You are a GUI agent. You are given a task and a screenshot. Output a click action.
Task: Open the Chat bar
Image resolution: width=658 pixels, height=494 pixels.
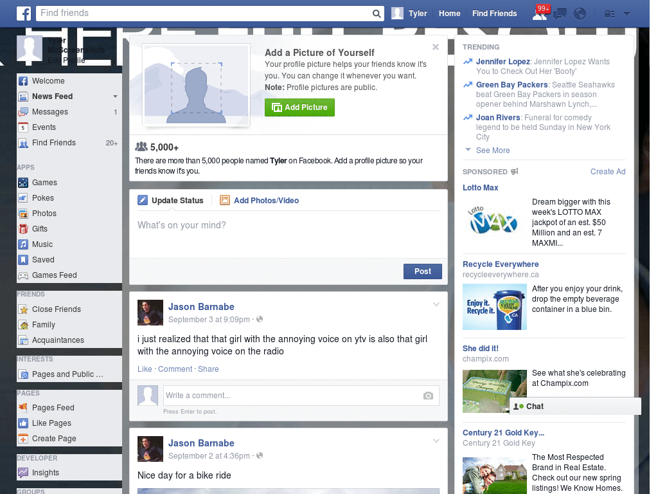tap(575, 407)
